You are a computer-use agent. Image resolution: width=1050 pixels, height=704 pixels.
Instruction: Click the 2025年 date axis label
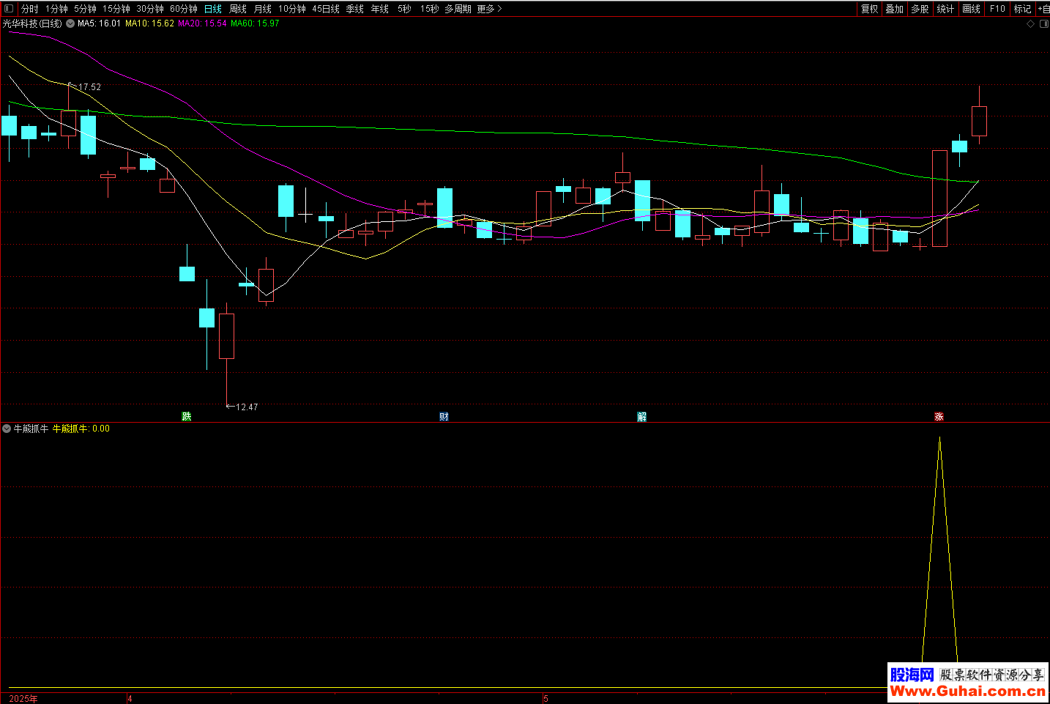[x=23, y=699]
